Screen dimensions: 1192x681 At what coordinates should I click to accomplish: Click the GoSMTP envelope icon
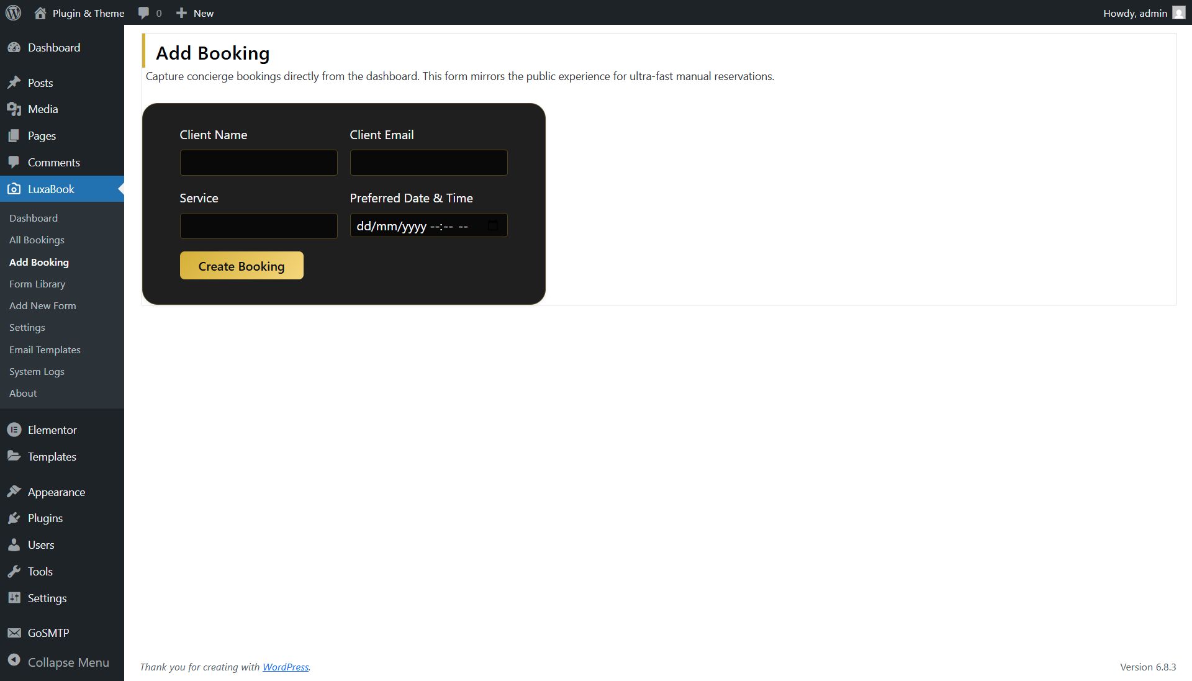(14, 633)
